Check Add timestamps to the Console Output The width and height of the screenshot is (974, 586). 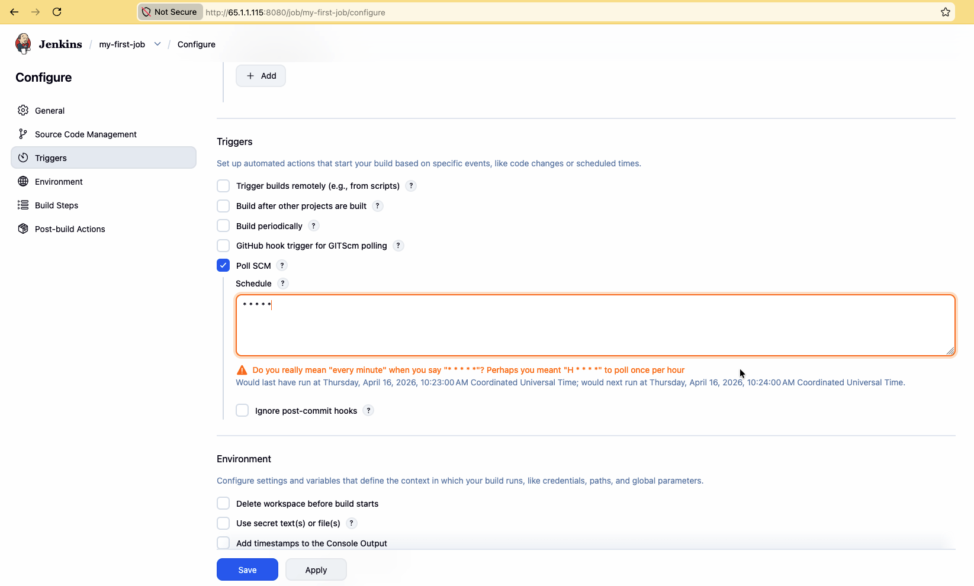[223, 543]
